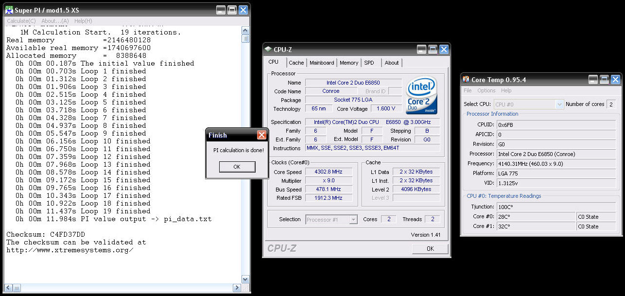Click OK in the Finish dialog
Screen dimensions: 625x296
pyautogui.click(x=237, y=167)
